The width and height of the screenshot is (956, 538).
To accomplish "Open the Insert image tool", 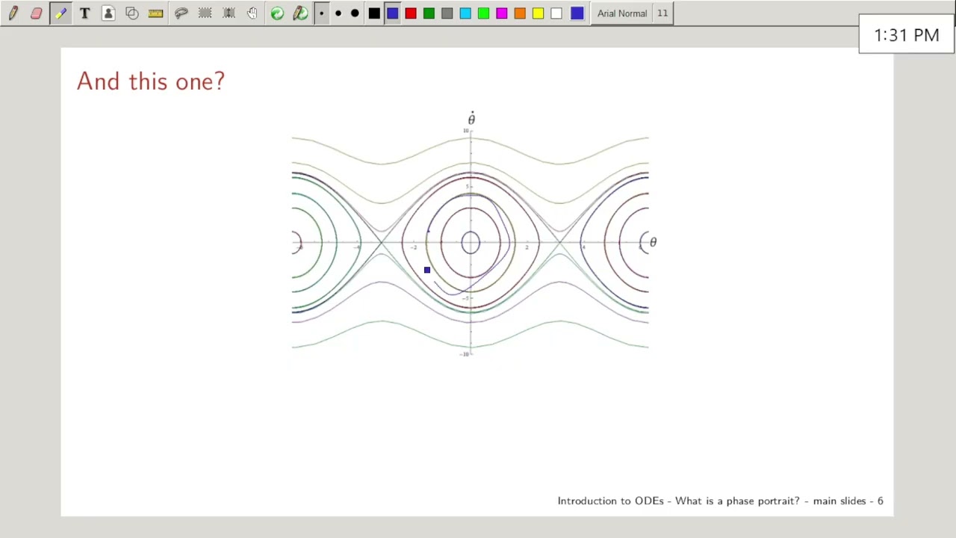I will point(108,13).
